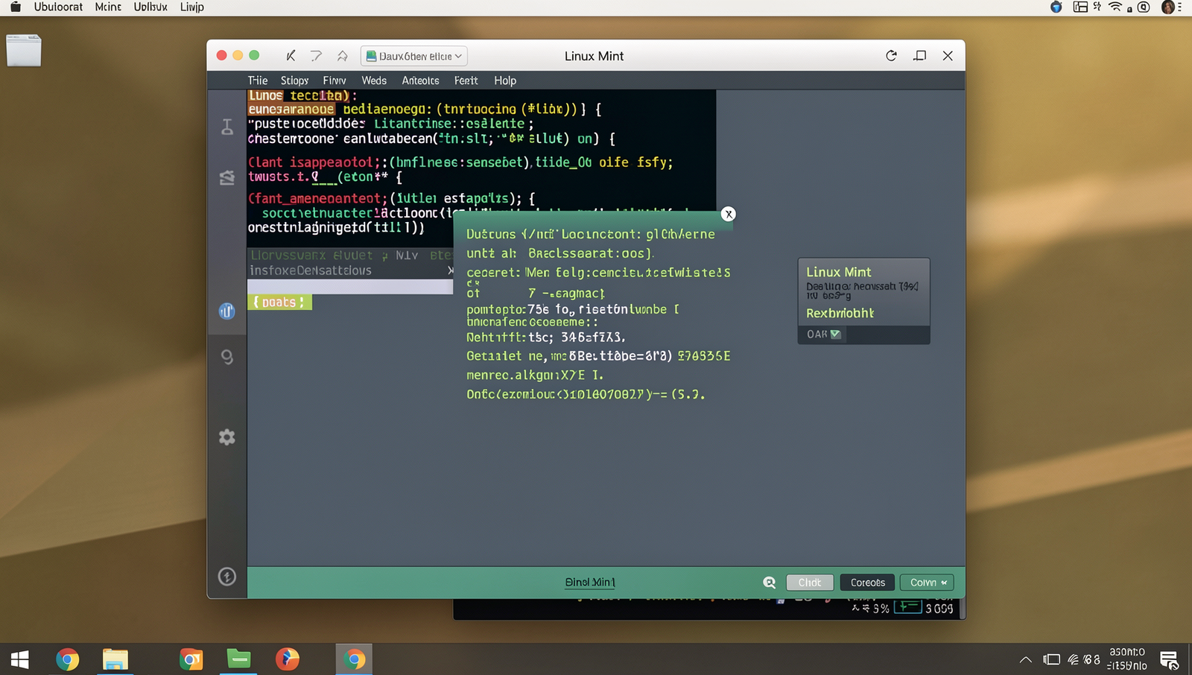Viewport: 1192px width, 675px height.
Task: Open File Explorer in taskbar
Action: click(115, 659)
